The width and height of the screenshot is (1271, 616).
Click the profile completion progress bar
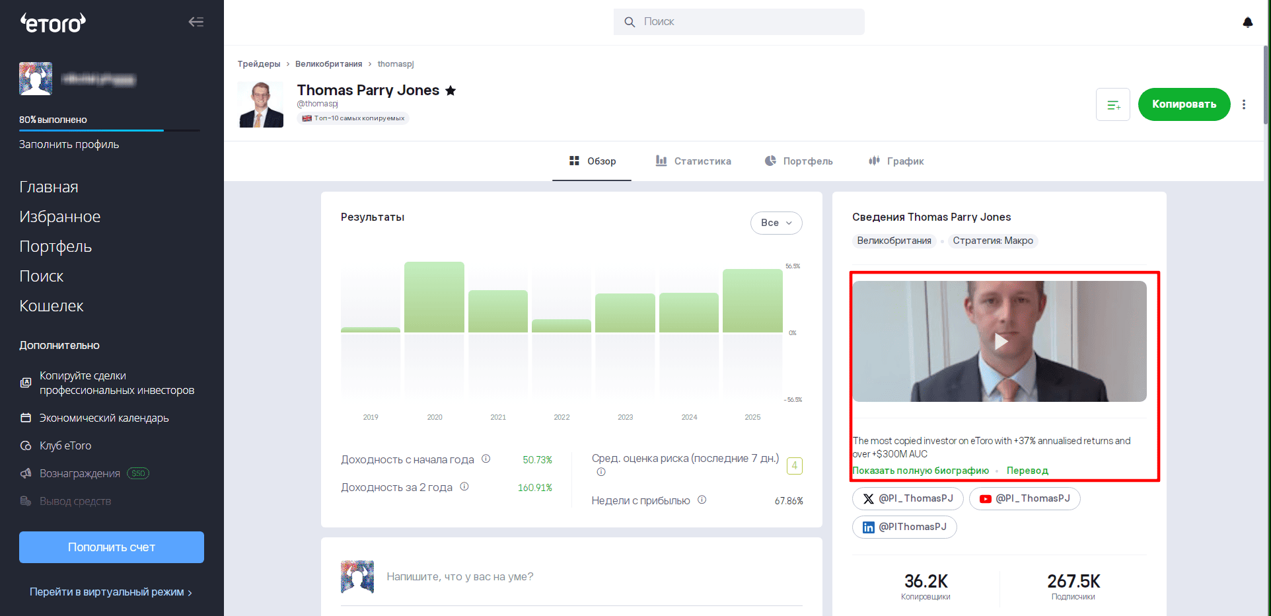pyautogui.click(x=109, y=130)
